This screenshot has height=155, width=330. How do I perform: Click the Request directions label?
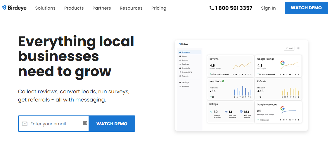217,116
